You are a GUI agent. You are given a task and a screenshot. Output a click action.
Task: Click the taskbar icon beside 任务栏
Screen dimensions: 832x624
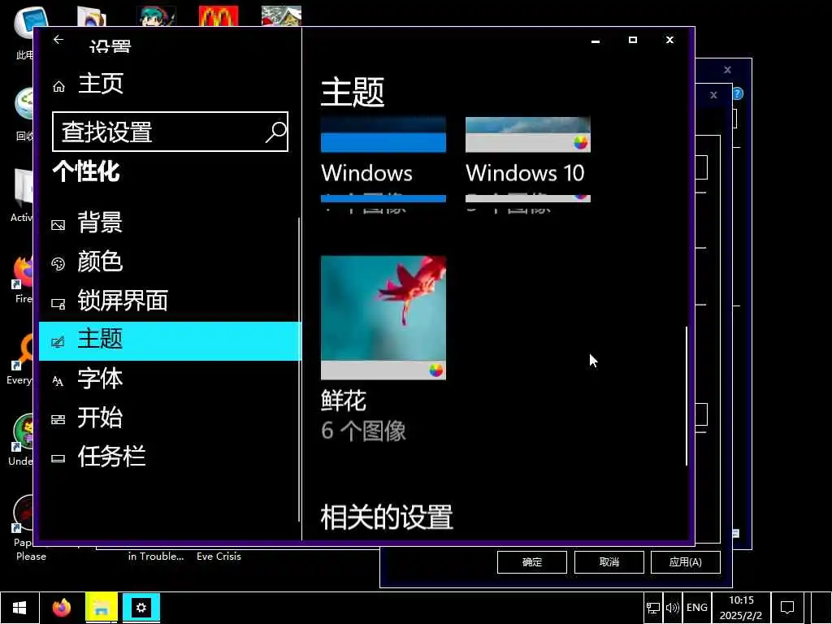(x=58, y=459)
